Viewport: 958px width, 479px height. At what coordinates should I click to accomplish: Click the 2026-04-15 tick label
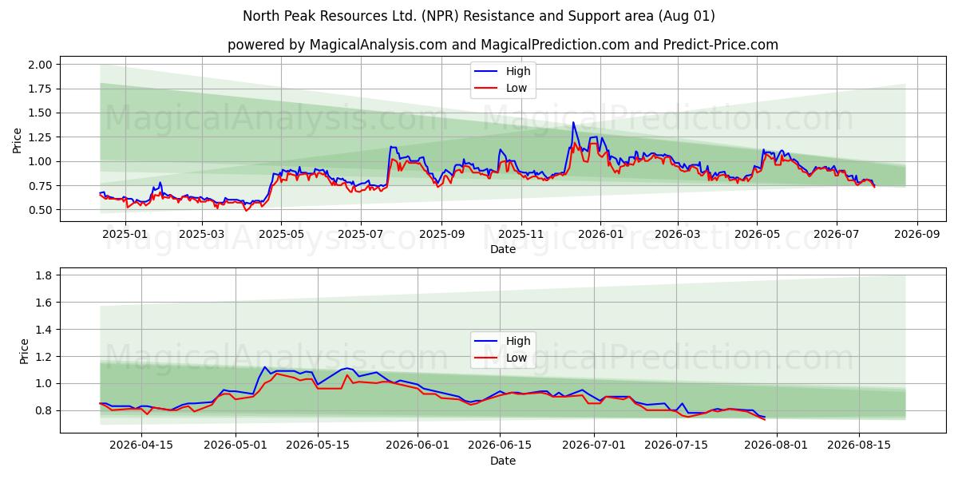pos(141,445)
